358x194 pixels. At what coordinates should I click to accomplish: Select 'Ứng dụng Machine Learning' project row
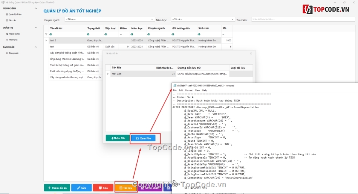tap(67, 59)
